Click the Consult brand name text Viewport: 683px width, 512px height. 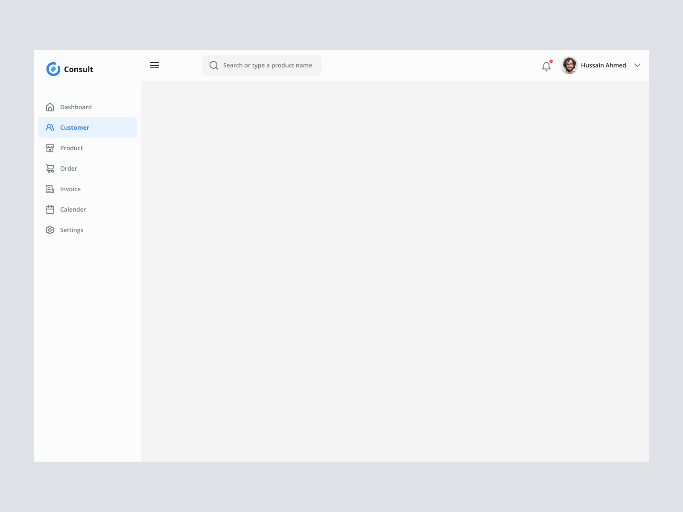pos(79,69)
